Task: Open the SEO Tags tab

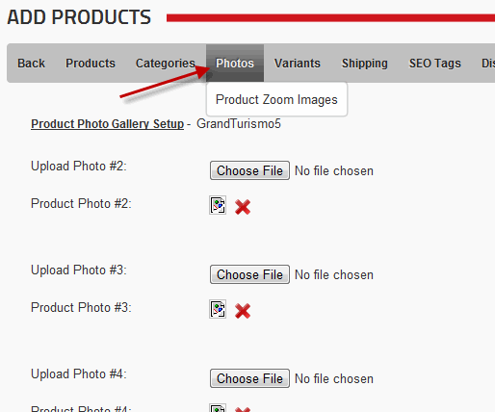Action: [x=434, y=64]
